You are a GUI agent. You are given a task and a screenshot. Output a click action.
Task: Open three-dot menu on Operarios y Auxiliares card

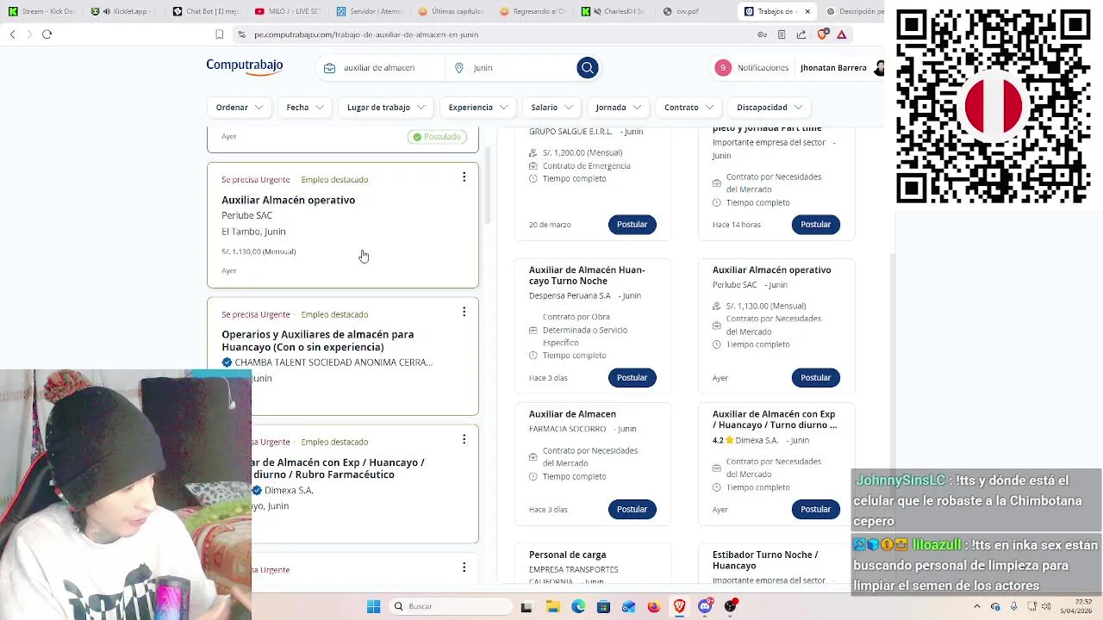tap(464, 312)
